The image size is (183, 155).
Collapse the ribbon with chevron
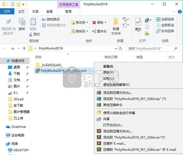pos(174,12)
